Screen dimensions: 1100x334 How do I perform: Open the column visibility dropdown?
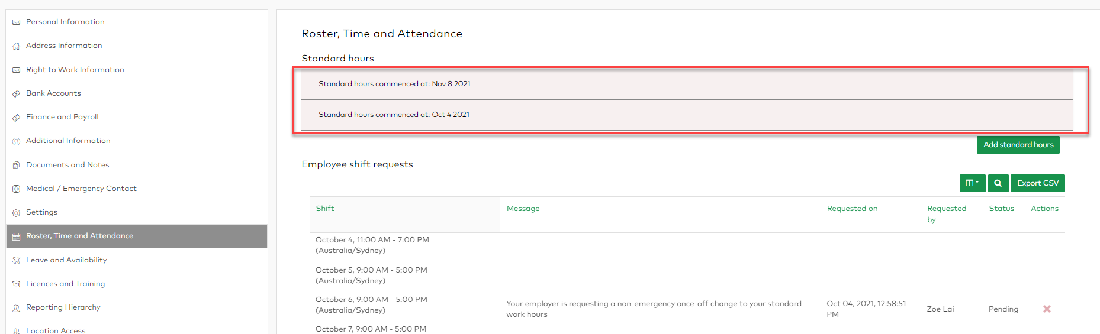(x=972, y=183)
